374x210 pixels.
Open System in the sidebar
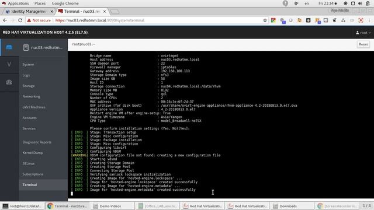coord(28,65)
